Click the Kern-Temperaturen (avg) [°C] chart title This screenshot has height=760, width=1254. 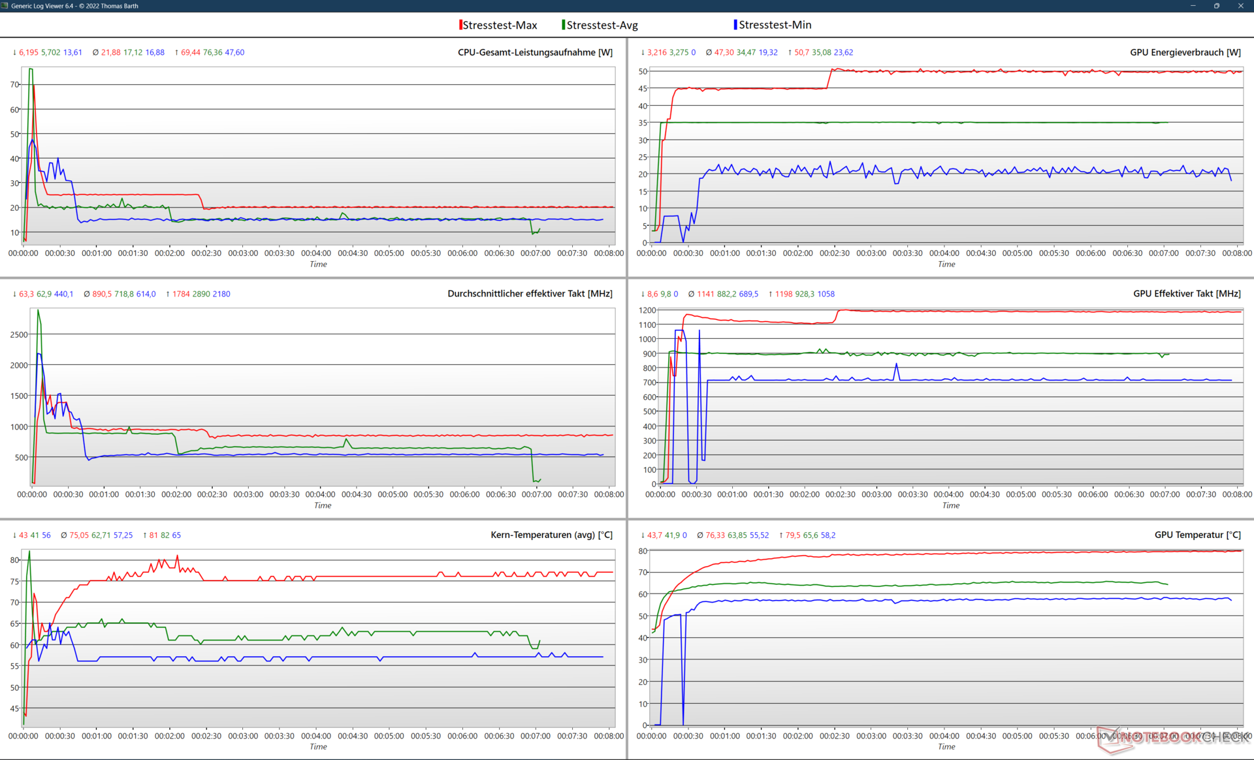(551, 535)
